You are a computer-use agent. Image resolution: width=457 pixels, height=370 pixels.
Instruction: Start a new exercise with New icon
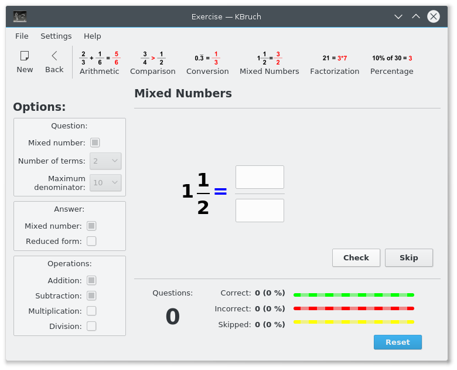tap(25, 62)
